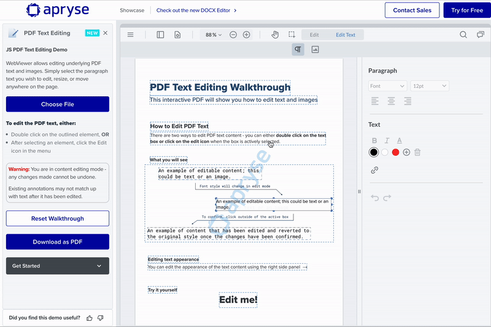This screenshot has height=327, width=491.
Task: Click the Apryse logo
Action: tap(58, 10)
